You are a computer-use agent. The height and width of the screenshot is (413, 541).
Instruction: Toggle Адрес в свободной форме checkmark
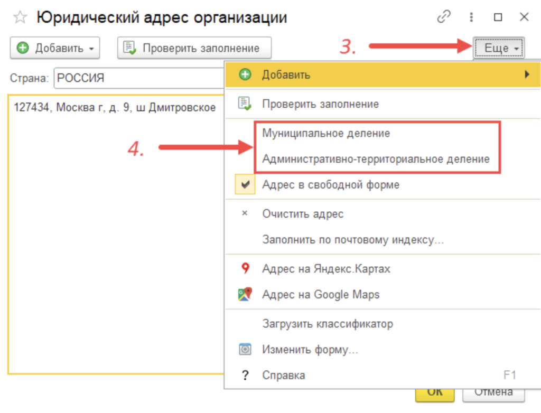[245, 185]
